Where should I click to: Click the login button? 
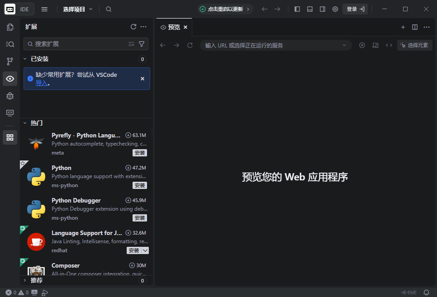click(355, 9)
